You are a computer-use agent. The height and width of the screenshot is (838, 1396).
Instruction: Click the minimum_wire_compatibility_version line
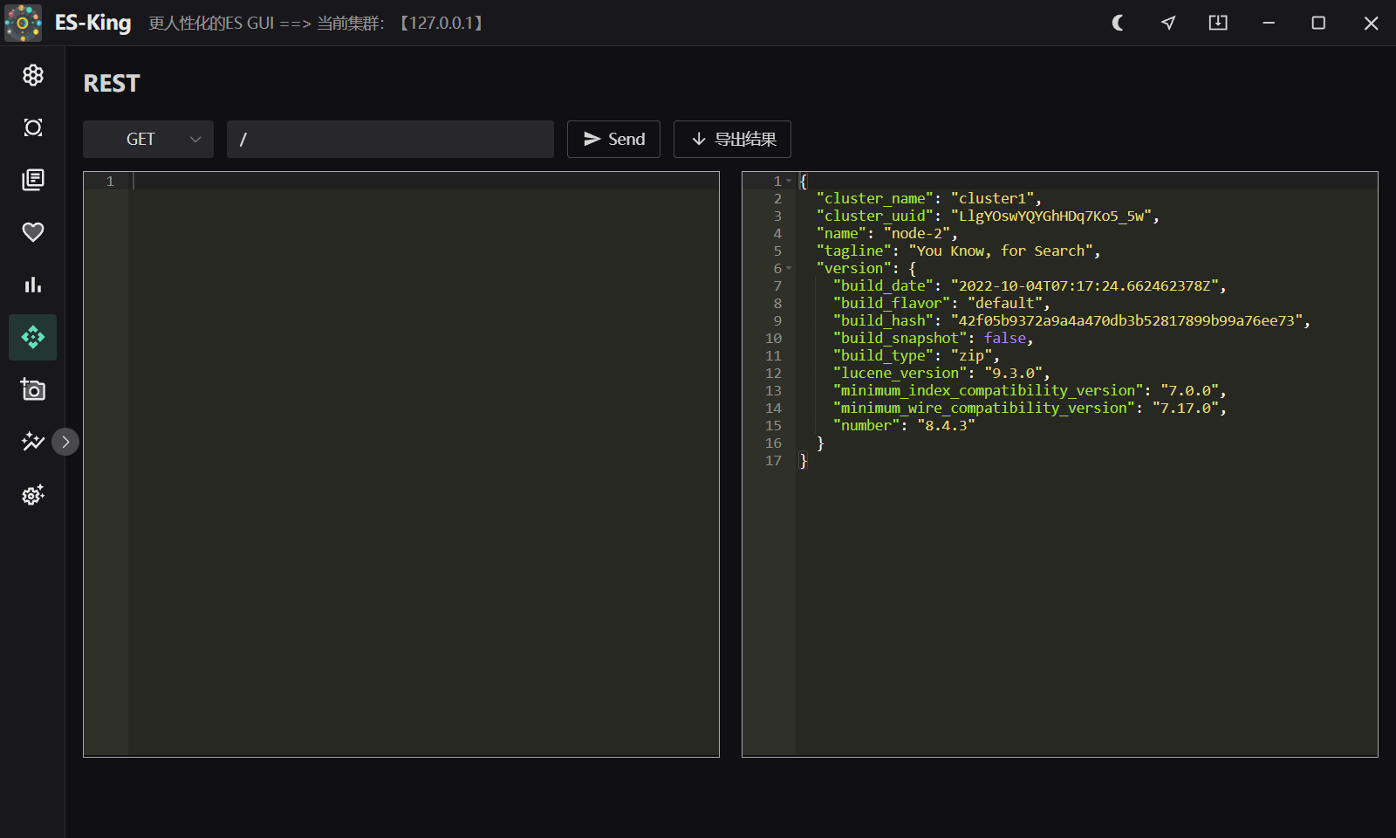click(1030, 408)
